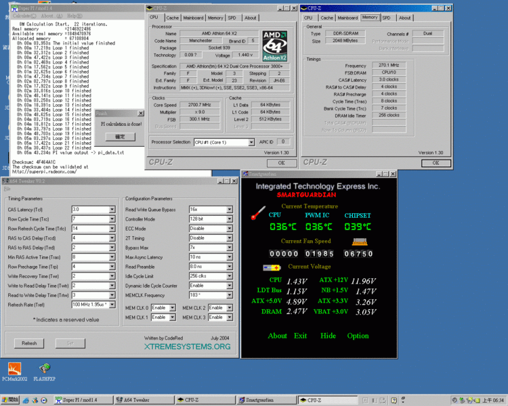Click the Refresh button in A64 Tweaker
Viewport: 508px width, 406px height.
(x=29, y=343)
